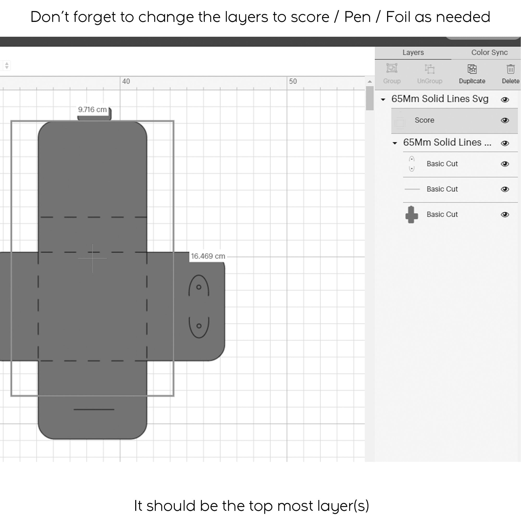Collapse the 65Mm Solid Lines Svg group

tap(383, 100)
